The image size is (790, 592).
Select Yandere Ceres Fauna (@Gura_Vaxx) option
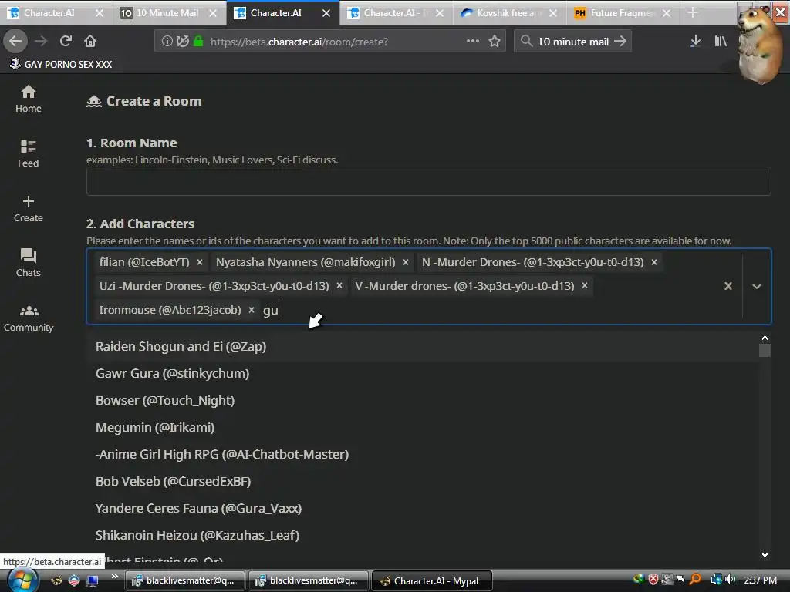[x=422, y=509]
